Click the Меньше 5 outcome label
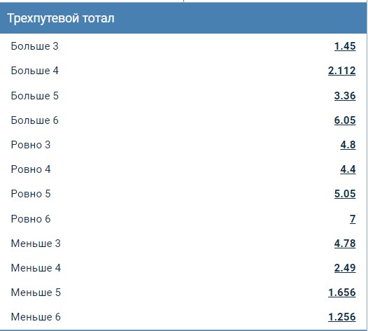Viewport: 368px width, 331px height. click(x=36, y=293)
